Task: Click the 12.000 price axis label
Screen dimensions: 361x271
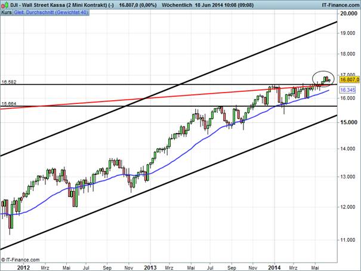Action: click(x=348, y=207)
